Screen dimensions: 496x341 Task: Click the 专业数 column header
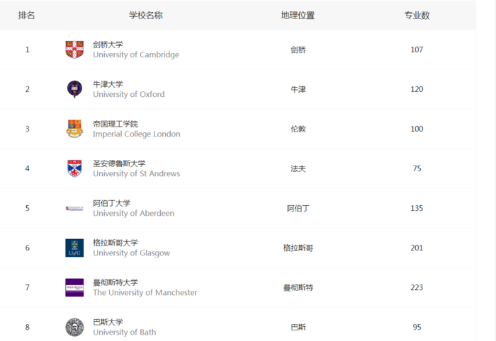[x=417, y=15]
